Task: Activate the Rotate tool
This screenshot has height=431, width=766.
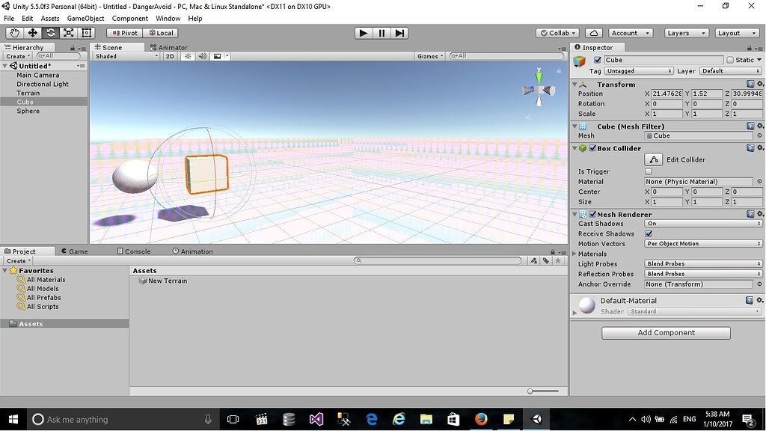Action: pyautogui.click(x=50, y=33)
